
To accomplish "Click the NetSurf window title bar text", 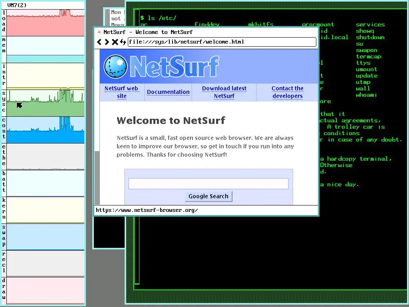I will click(148, 32).
